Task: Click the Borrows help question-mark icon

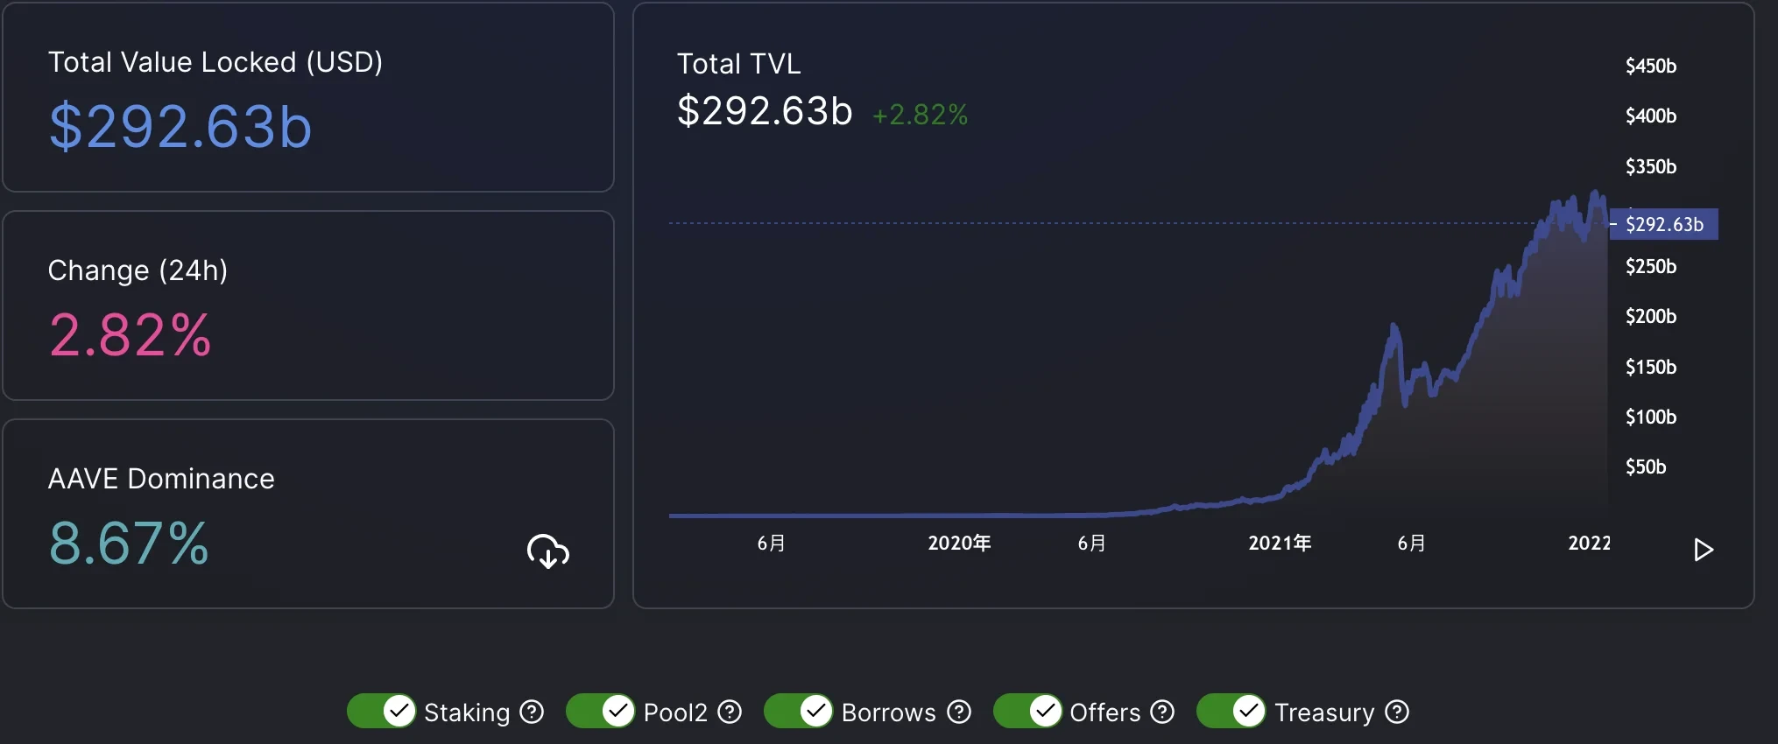Action: 959,712
